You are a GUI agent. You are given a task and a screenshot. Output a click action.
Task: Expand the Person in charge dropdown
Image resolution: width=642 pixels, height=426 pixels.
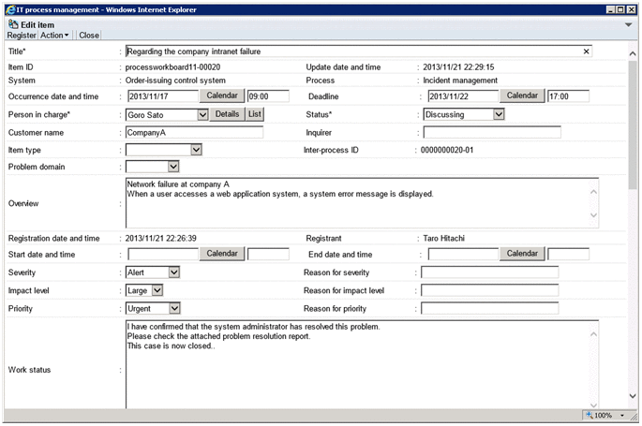coord(202,114)
